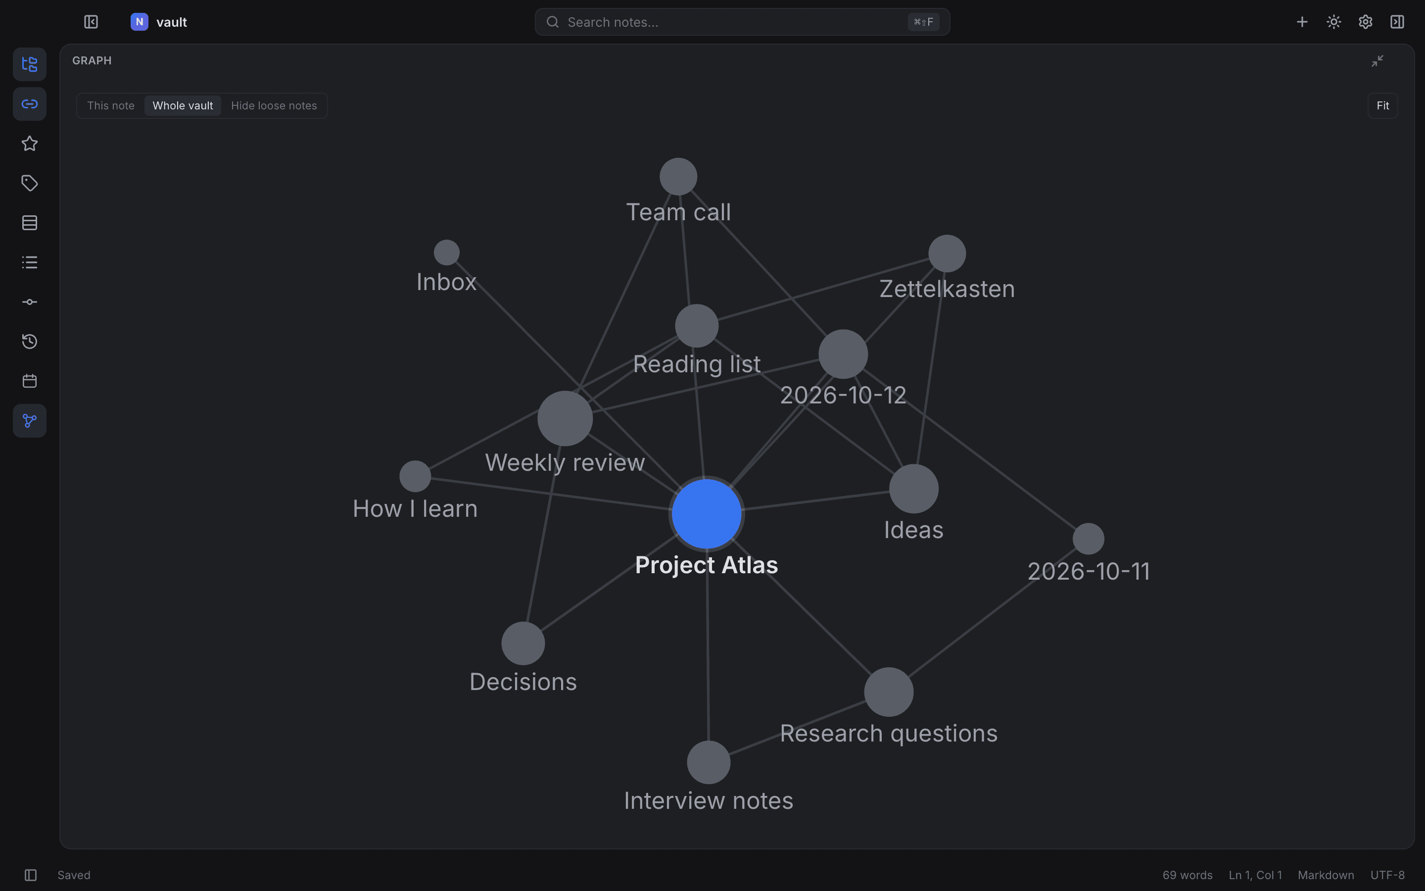Image resolution: width=1425 pixels, height=891 pixels.
Task: Click the Zettelkasten graph node
Action: [x=947, y=253]
